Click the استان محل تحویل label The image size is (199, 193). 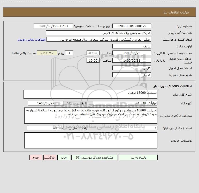click(x=180, y=68)
